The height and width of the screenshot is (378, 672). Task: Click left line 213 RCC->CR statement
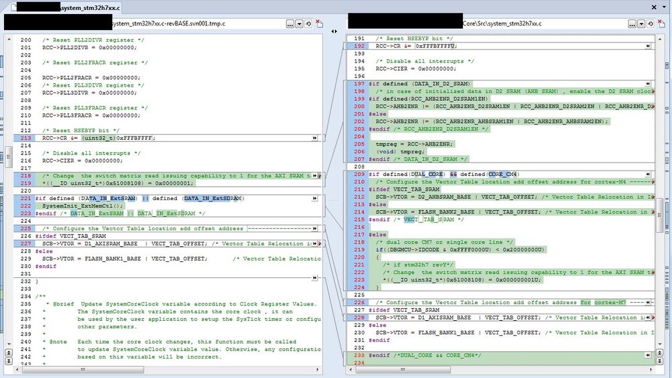pos(99,138)
